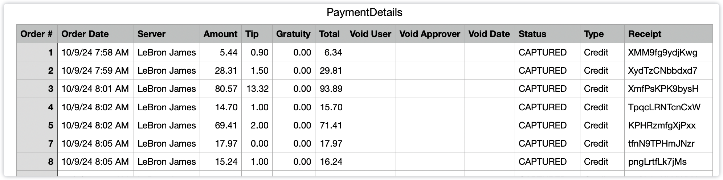Click the PaymentDetails table title

pyautogui.click(x=364, y=13)
